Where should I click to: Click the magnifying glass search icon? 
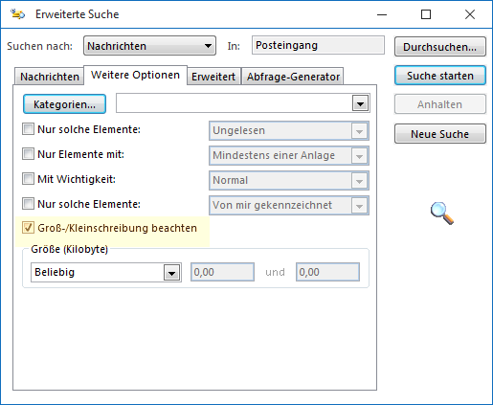[442, 214]
